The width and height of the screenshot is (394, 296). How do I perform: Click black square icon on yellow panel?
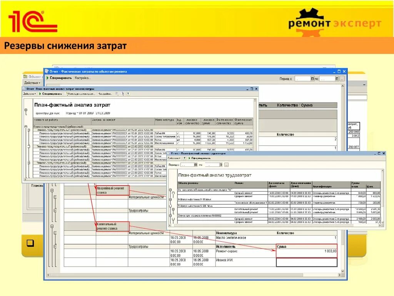pyautogui.click(x=30, y=243)
